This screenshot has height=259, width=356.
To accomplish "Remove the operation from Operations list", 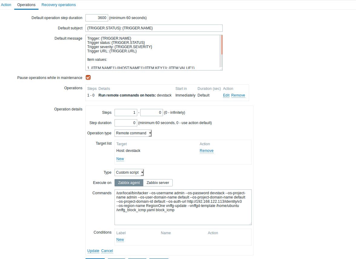I will (x=238, y=95).
